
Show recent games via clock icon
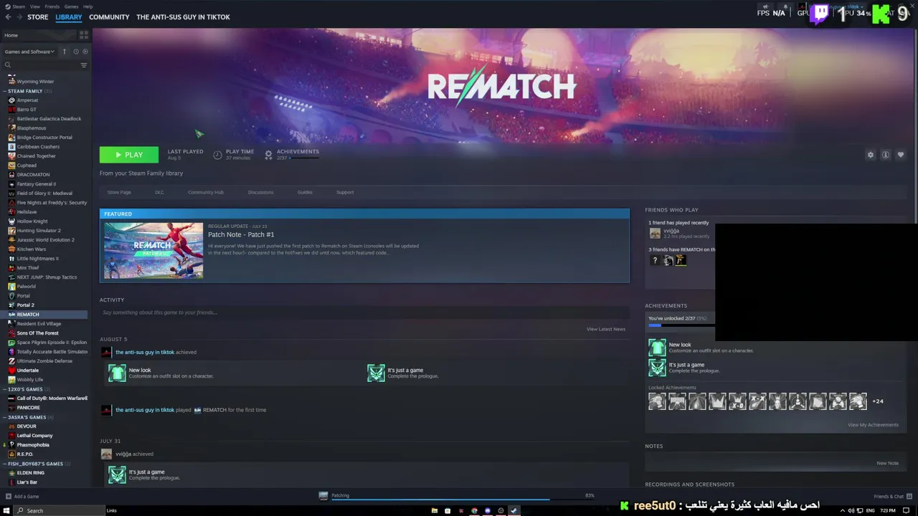click(x=75, y=52)
